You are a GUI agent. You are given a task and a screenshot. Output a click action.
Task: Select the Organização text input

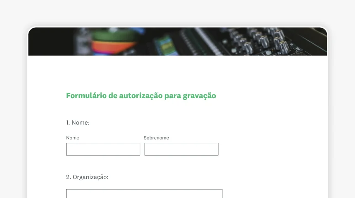click(144, 194)
